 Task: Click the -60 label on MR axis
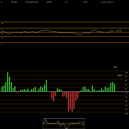[x=126, y=106]
